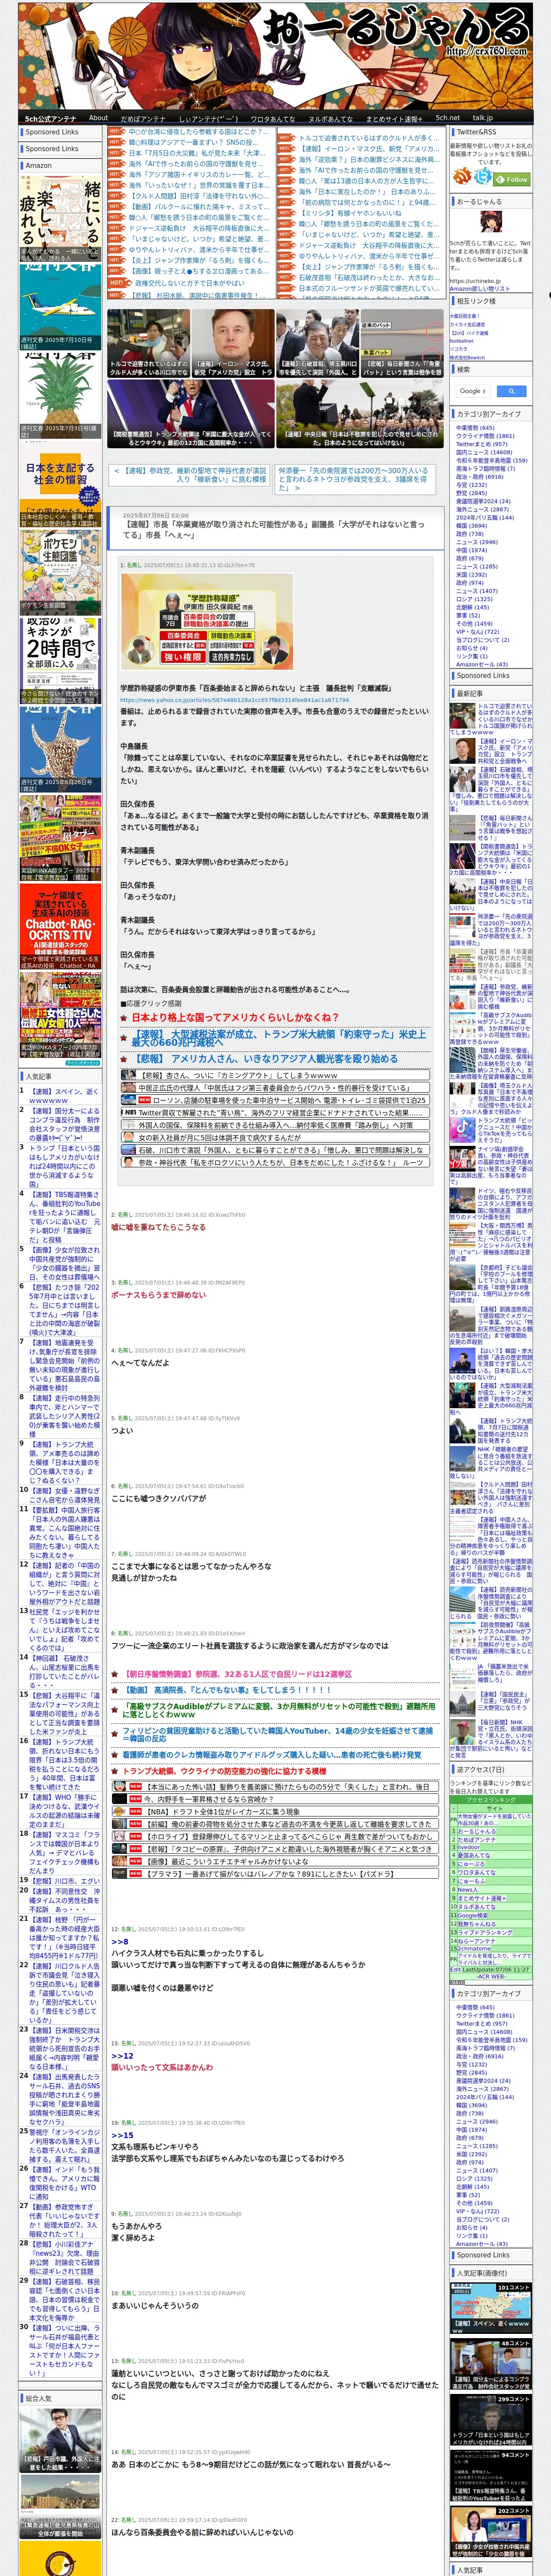Focus the Google custom search field
This screenshot has height=2576, width=551.
473,391
